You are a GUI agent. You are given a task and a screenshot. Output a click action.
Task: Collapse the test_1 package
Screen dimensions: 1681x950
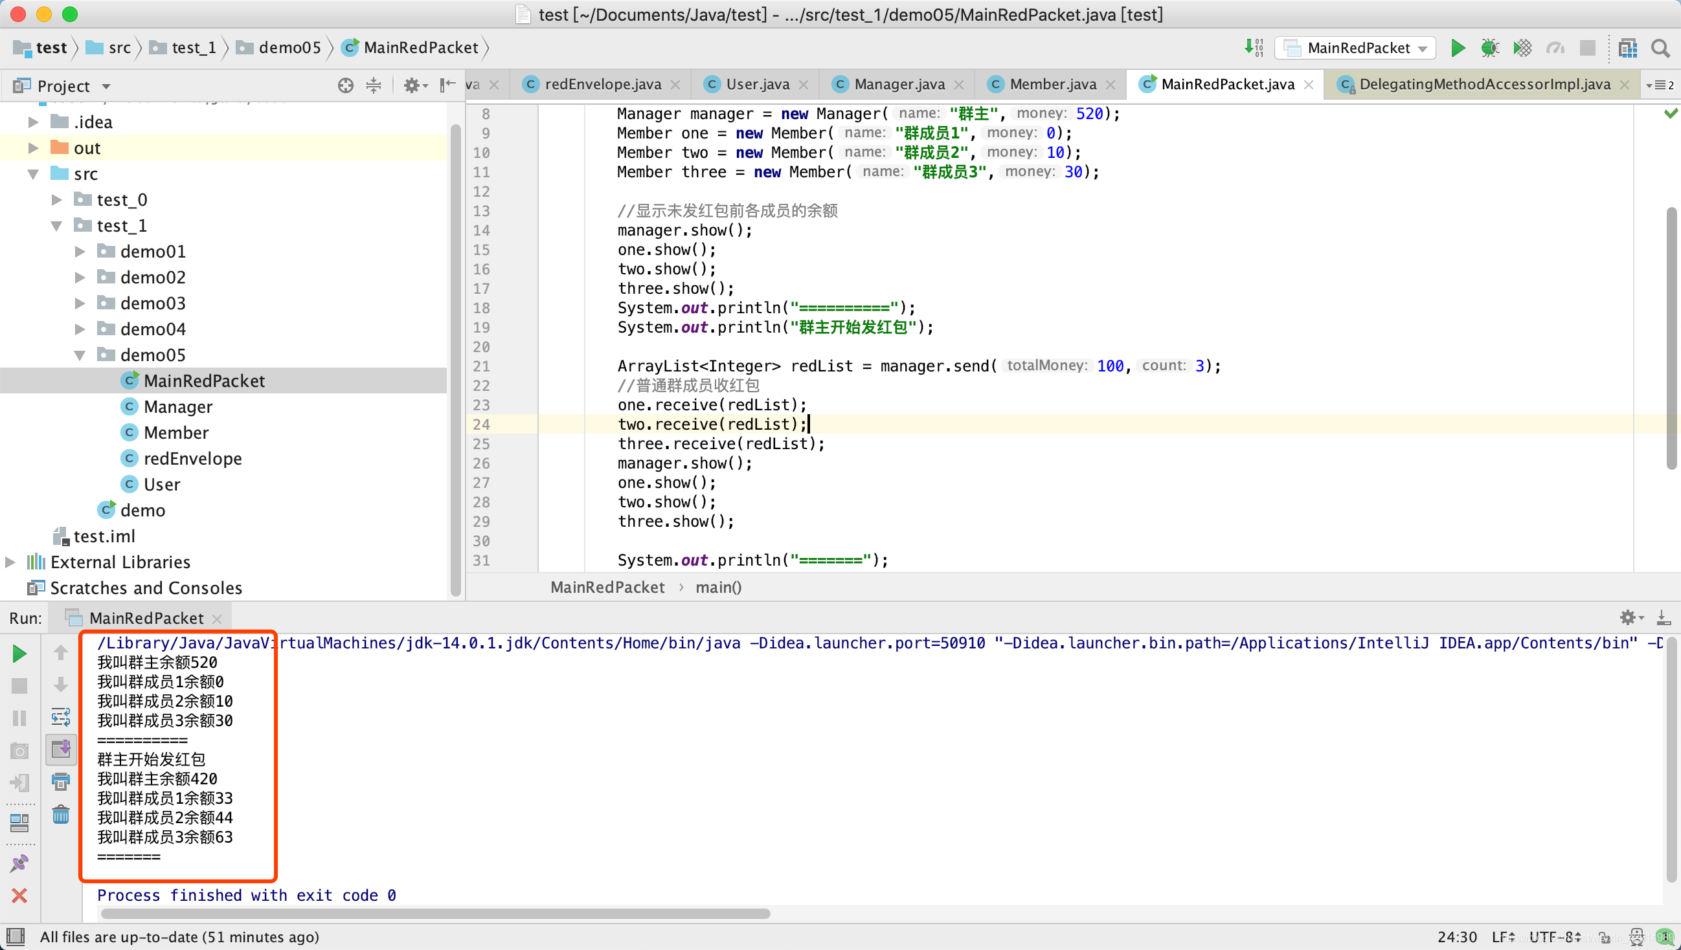(x=57, y=226)
